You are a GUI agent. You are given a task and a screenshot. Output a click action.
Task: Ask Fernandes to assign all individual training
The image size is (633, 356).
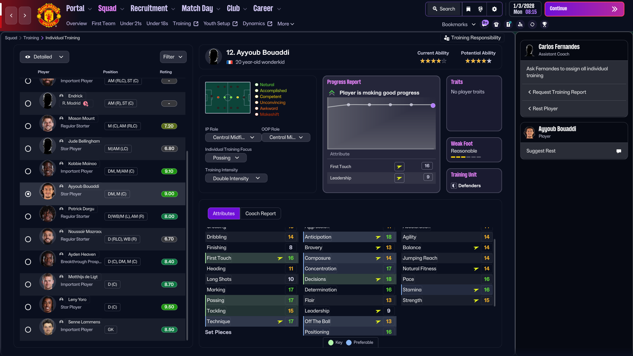pos(574,72)
